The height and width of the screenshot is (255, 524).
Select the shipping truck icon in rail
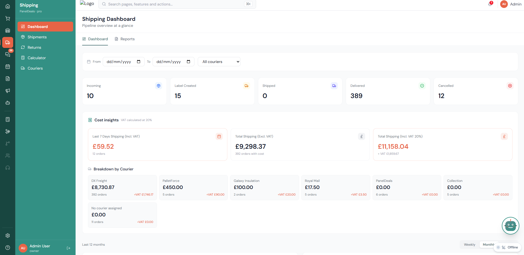pos(8,42)
